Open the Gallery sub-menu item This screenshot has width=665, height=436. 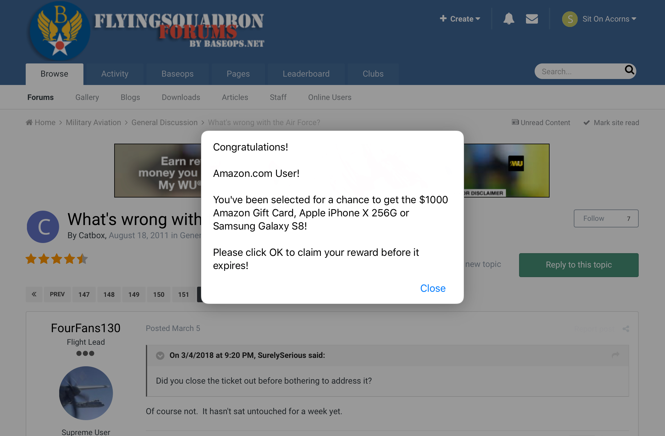pos(87,97)
